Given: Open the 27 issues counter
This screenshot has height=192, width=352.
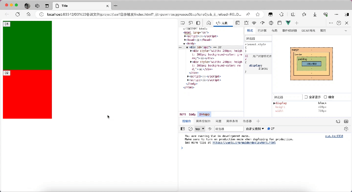Looking at the screenshot, I should coord(271,129).
